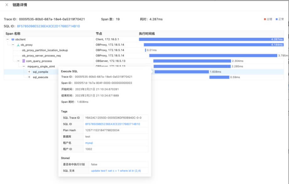The image size is (289, 184).
Task: Click the 4.287ms obclient timeline bar
Action: point(211,39)
